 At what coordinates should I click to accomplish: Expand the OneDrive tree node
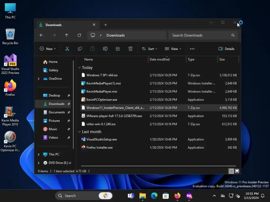click(38, 79)
